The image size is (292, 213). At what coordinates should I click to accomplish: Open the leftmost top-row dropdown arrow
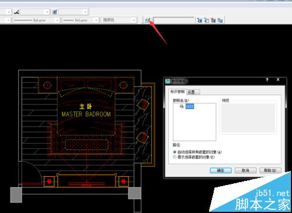pos(9,12)
